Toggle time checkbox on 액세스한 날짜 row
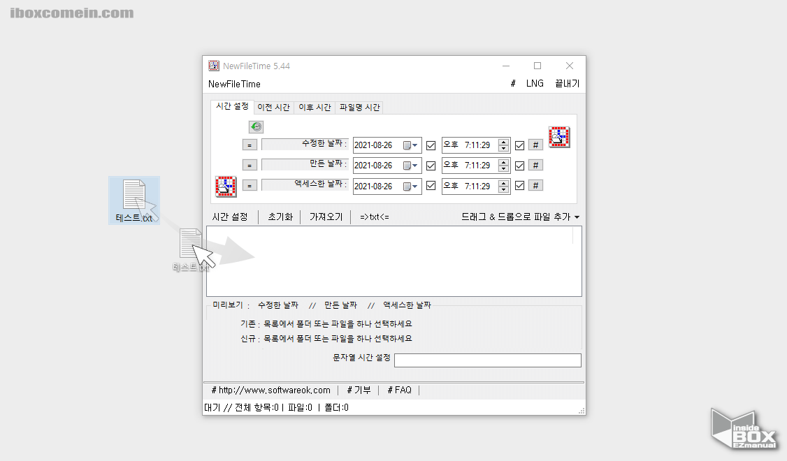This screenshot has width=787, height=461. (x=519, y=186)
